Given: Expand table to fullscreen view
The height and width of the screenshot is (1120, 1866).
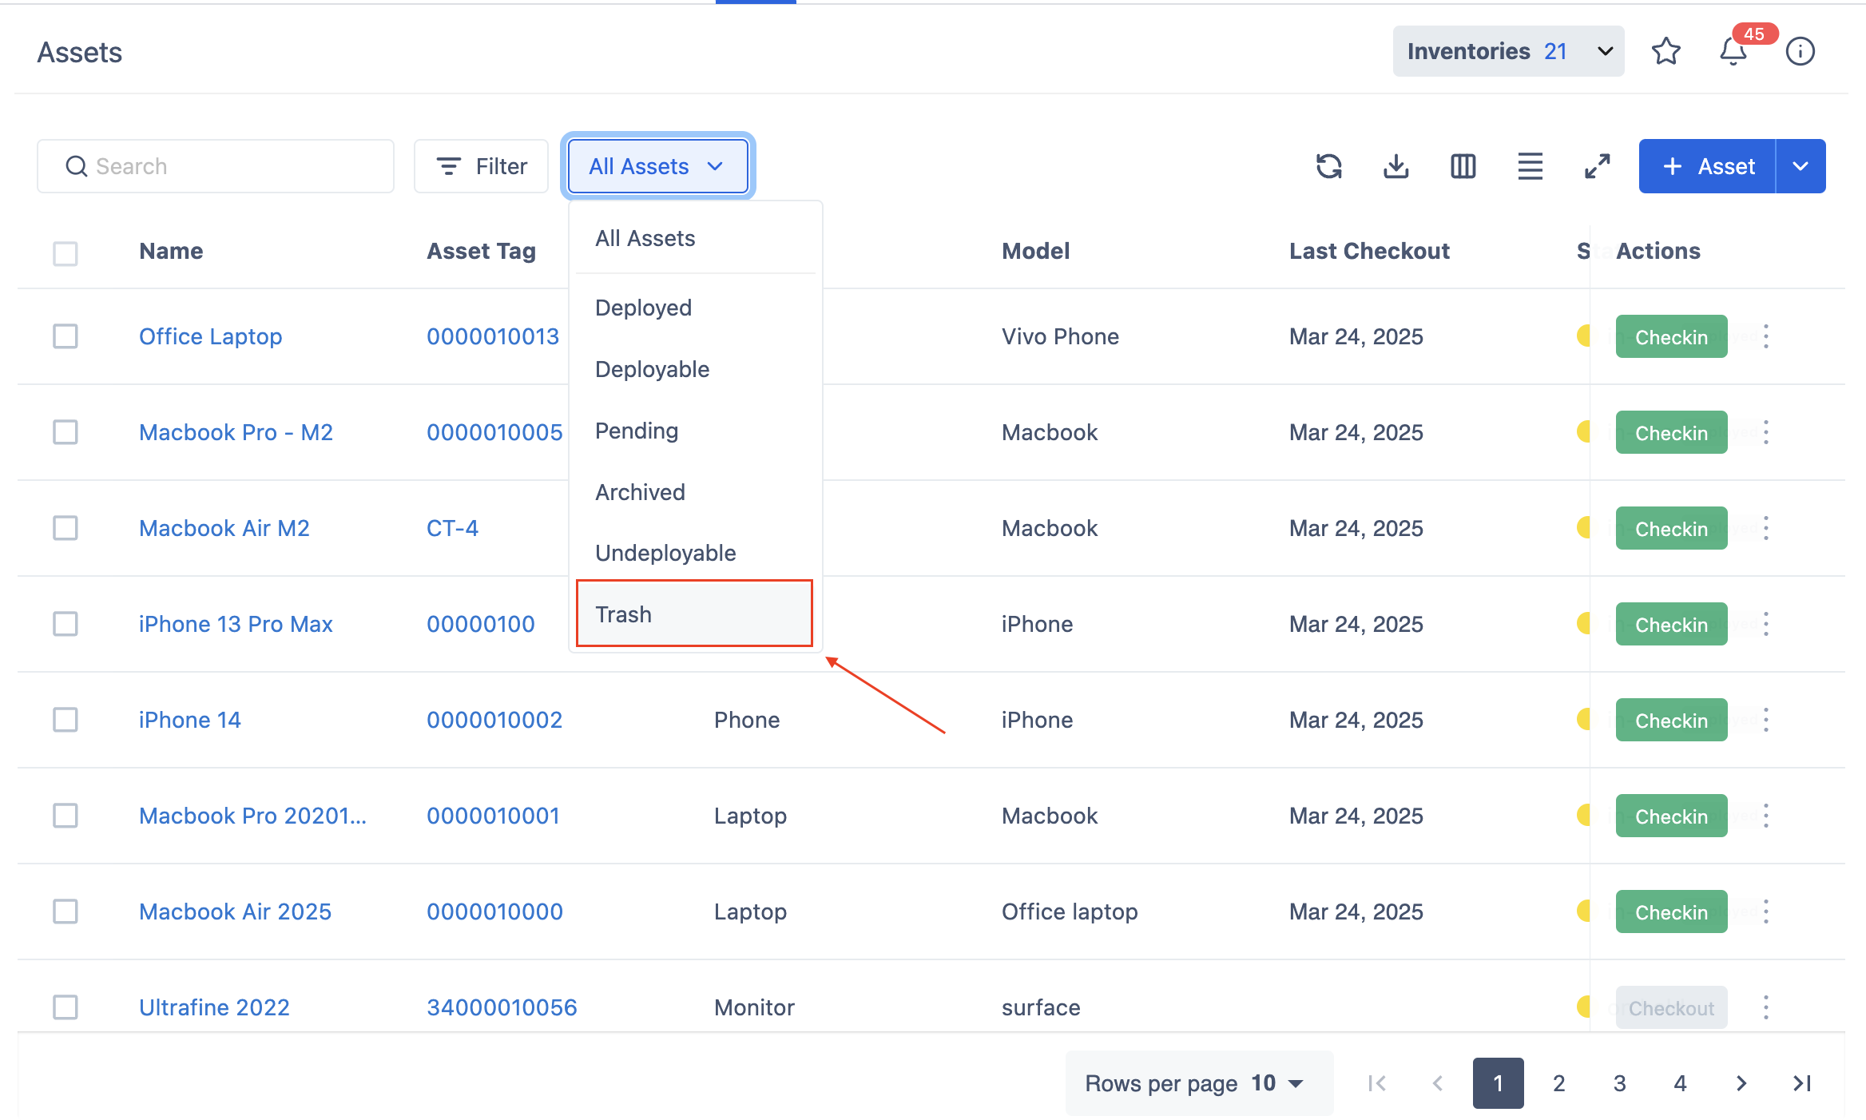Looking at the screenshot, I should point(1597,166).
